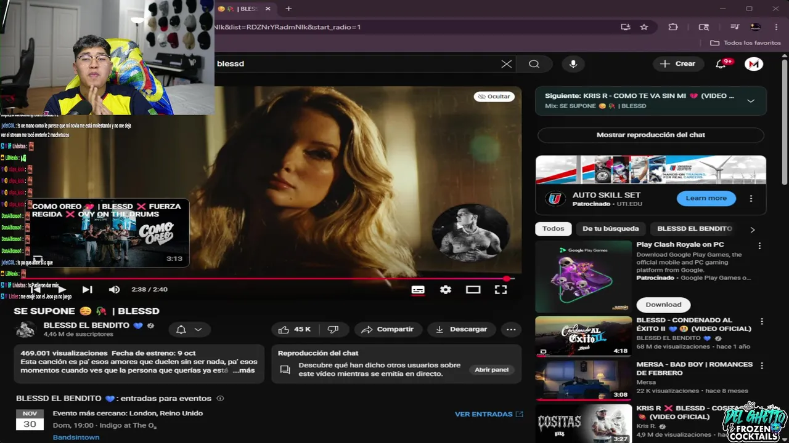This screenshot has width=789, height=443.
Task: Open the Crear upload menu
Action: pos(678,64)
